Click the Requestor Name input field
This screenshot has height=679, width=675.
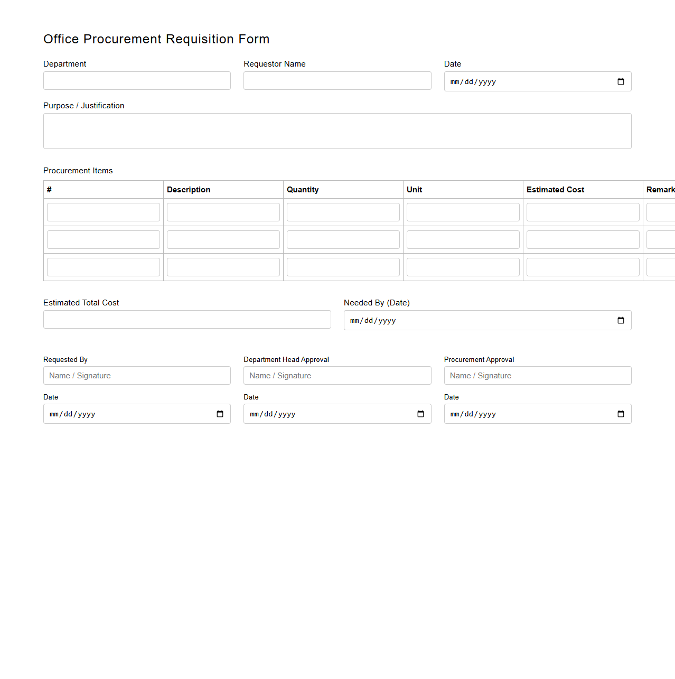337,80
